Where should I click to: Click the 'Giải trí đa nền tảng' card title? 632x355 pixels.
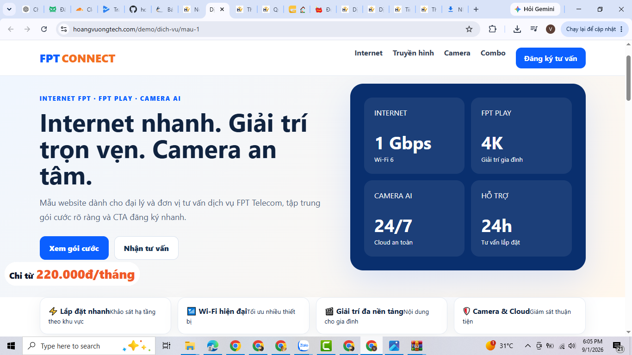pyautogui.click(x=370, y=312)
